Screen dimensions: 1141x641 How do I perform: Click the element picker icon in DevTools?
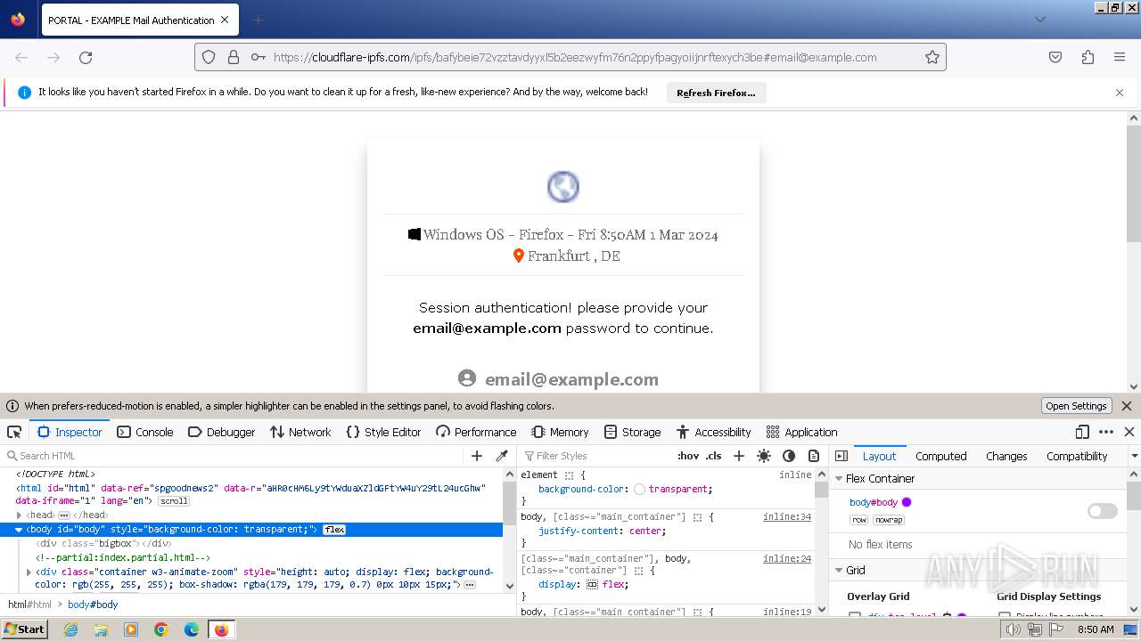[x=14, y=432]
